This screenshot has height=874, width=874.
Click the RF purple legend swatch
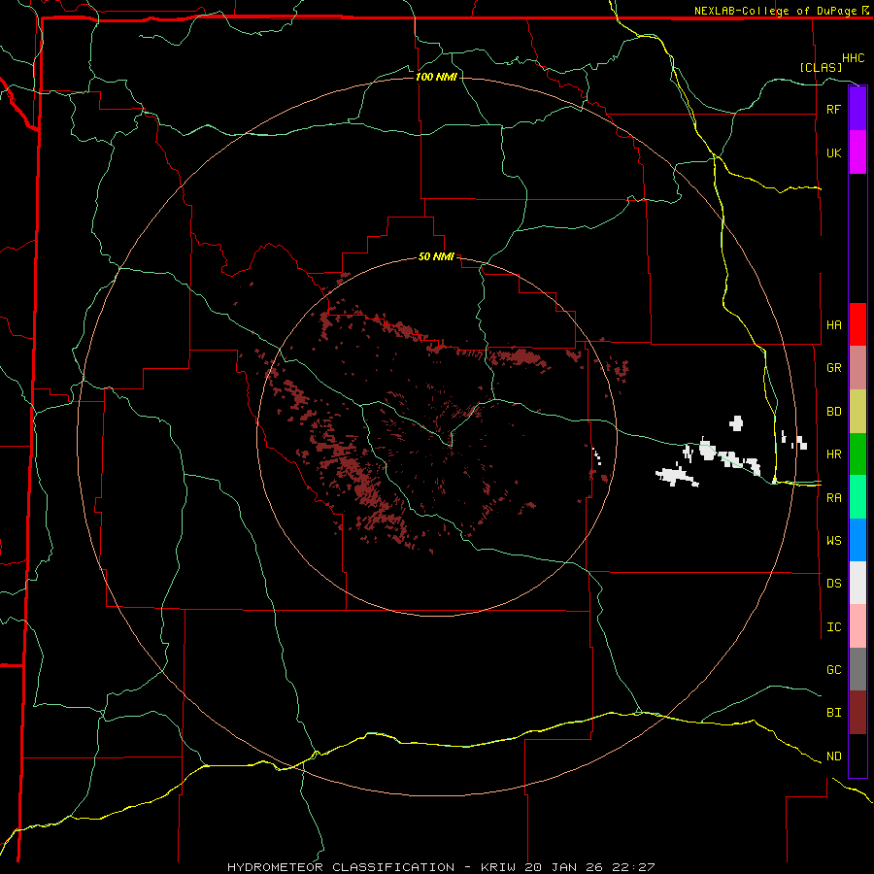coord(857,109)
